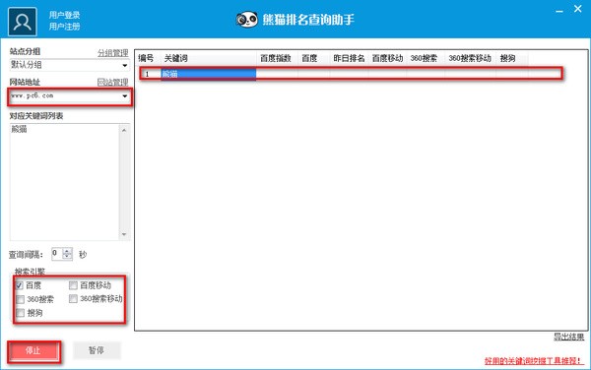This screenshot has width=591, height=370.
Task: Sort by the 关键词 column header
Action: [x=209, y=58]
